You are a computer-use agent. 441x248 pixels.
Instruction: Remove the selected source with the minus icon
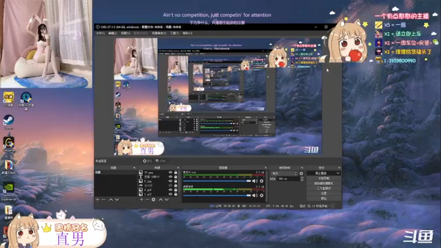coord(147,200)
